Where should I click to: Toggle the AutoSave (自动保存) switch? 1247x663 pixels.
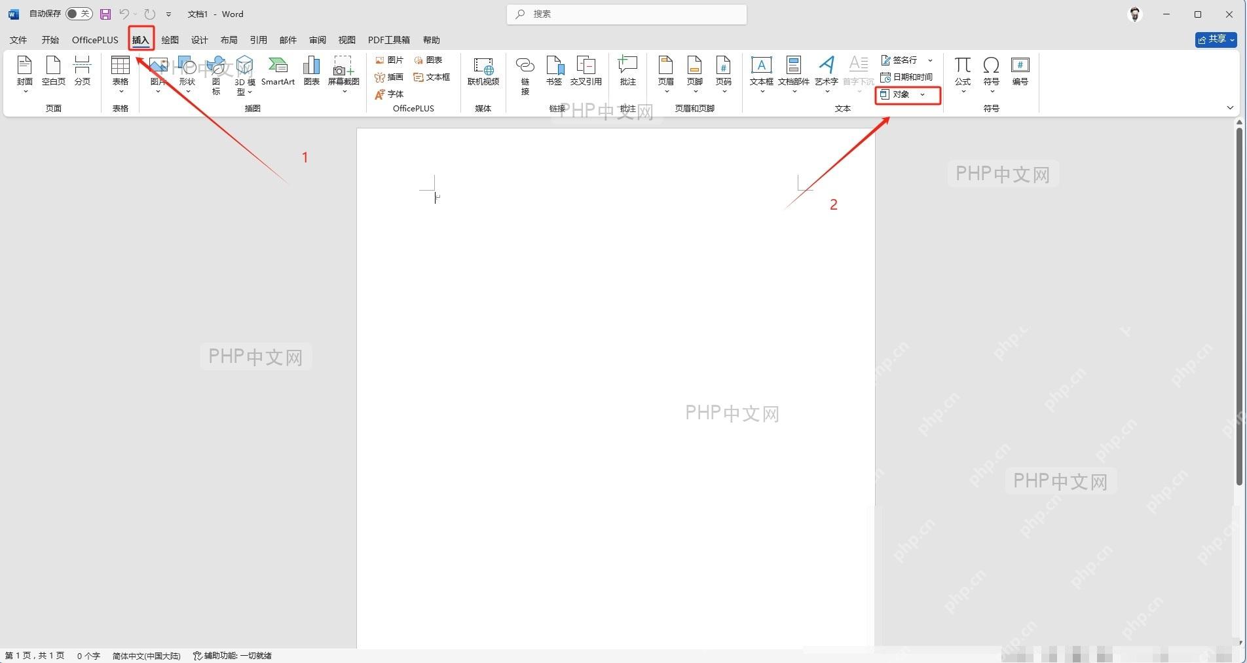point(79,14)
